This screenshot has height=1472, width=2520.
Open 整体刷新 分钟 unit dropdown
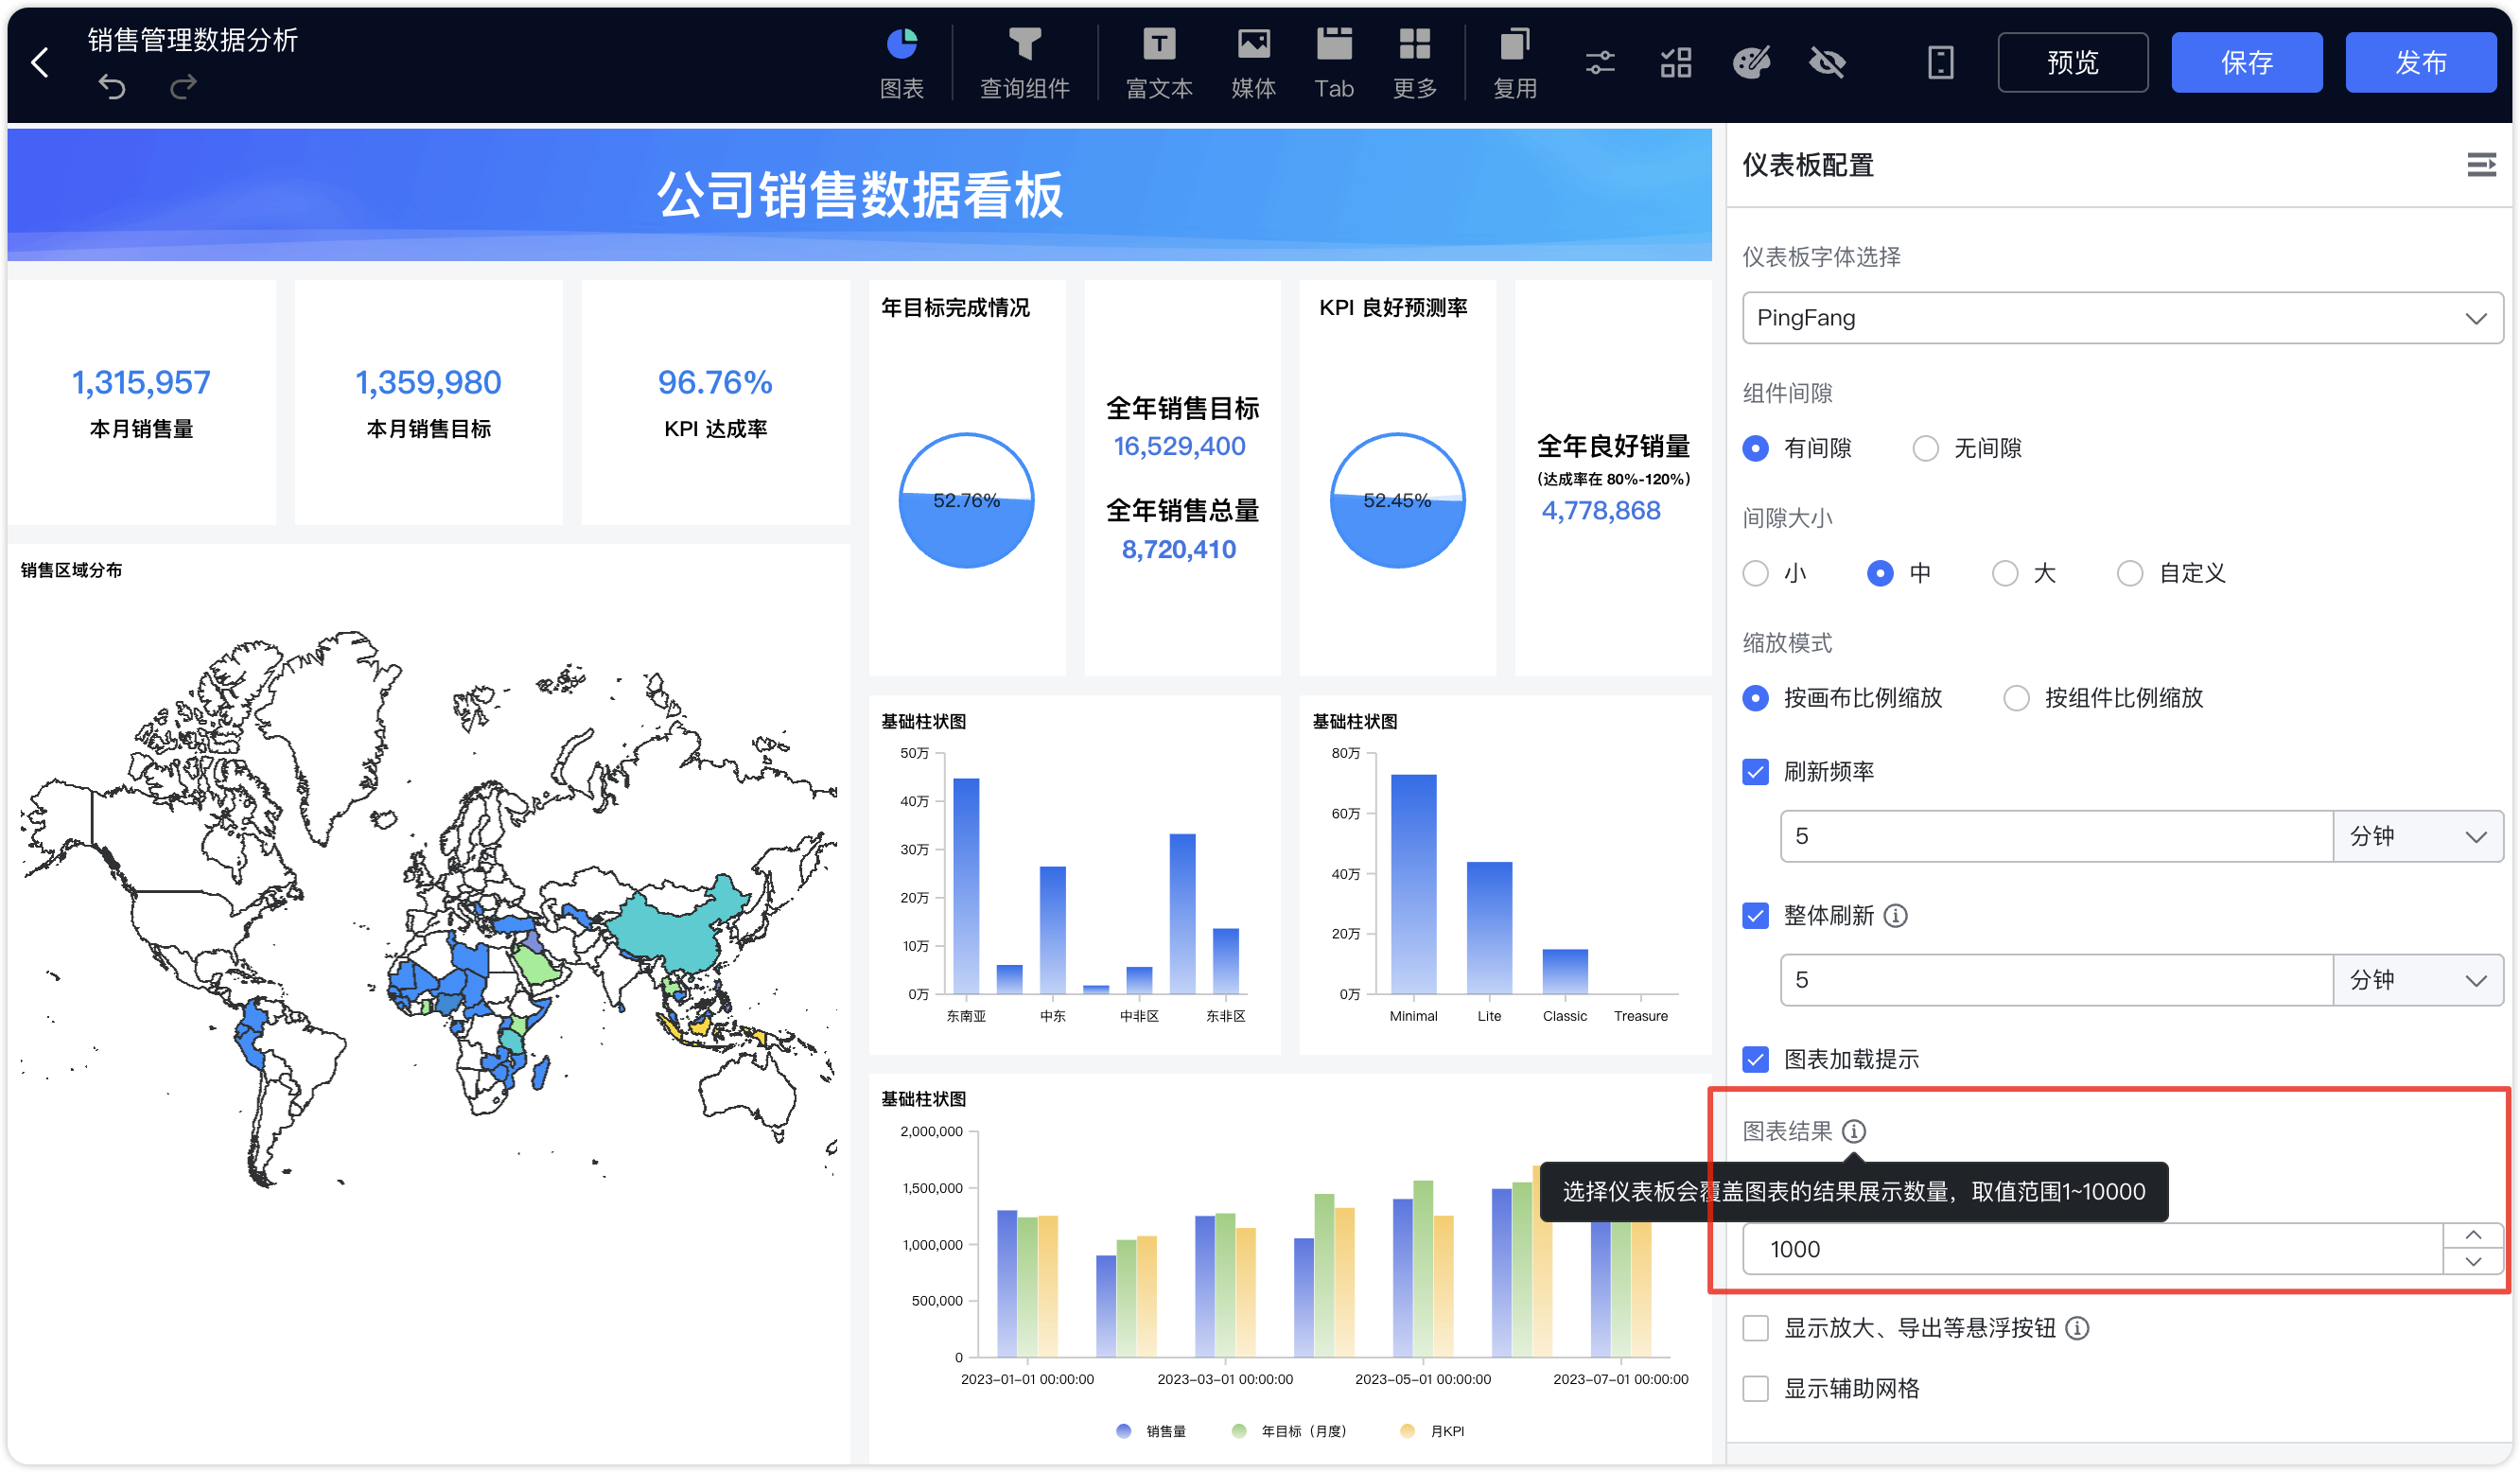tap(2418, 980)
